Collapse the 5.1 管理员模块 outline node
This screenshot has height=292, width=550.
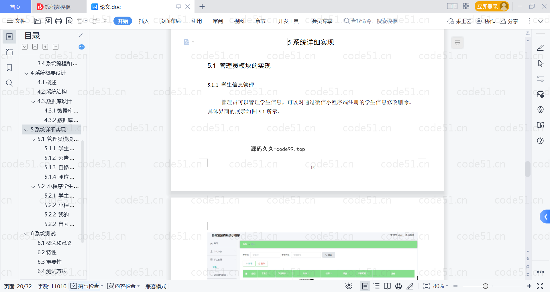click(33, 139)
